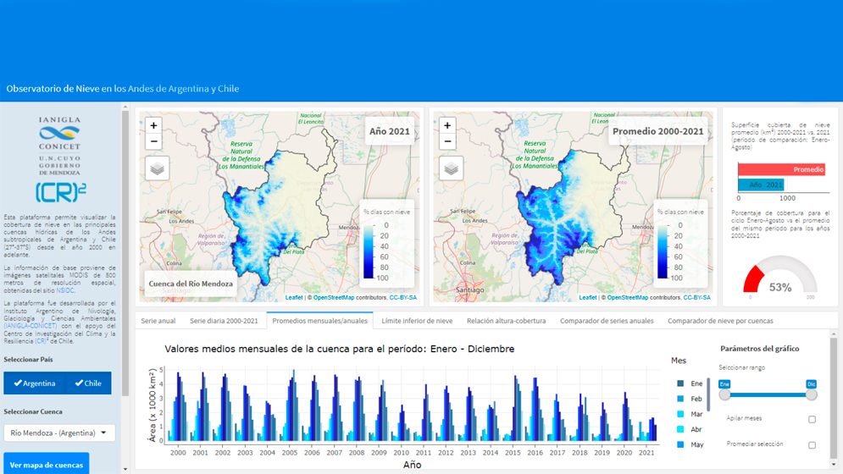843x474 pixels.
Task: Select the Promedios mensuales/anuales tab
Action: pos(320,321)
